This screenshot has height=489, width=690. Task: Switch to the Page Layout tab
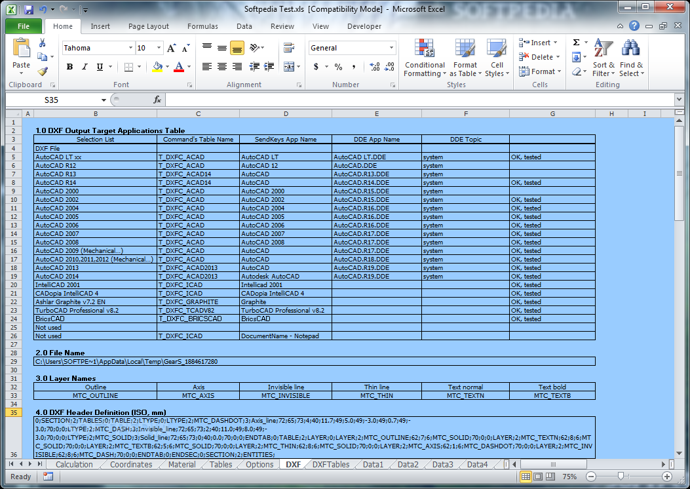[x=149, y=26]
